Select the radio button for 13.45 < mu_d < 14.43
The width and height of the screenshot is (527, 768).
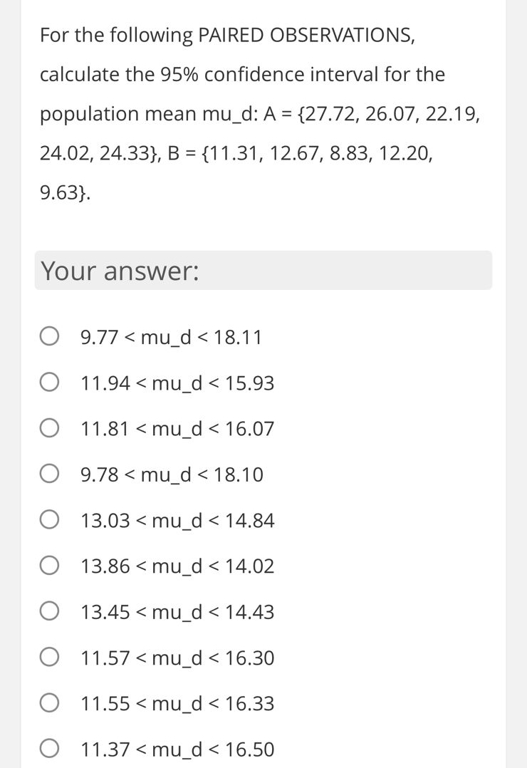click(49, 611)
